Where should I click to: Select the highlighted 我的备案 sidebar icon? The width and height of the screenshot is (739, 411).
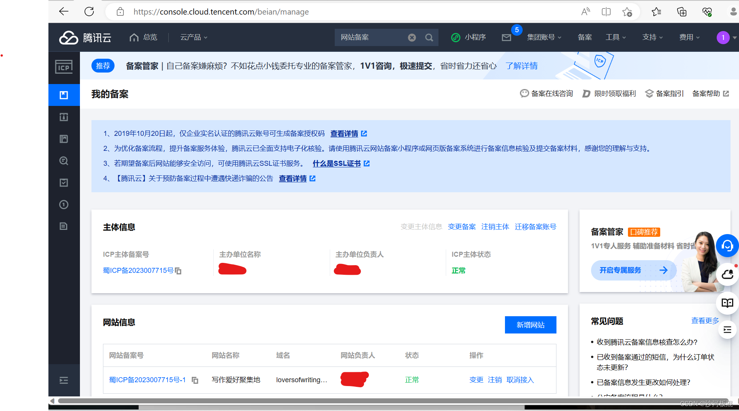(x=64, y=95)
